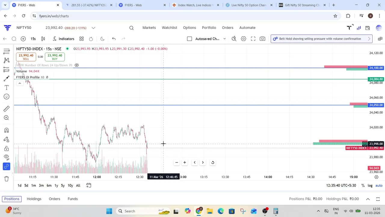Click the replay refresh icon
Screen dimensions: 385x217
tap(91, 39)
